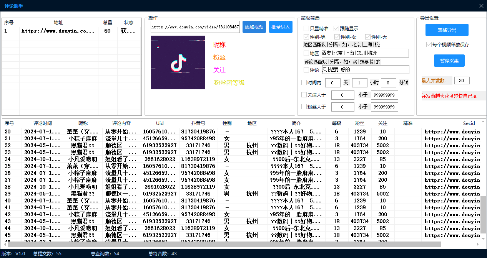Sort by the 评论时间 column header
487x258 pixels.
[x=42, y=123]
